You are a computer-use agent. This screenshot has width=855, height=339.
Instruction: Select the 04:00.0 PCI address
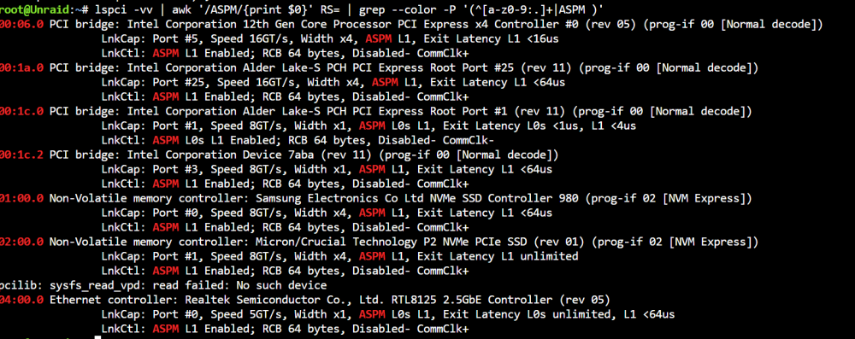point(22,300)
